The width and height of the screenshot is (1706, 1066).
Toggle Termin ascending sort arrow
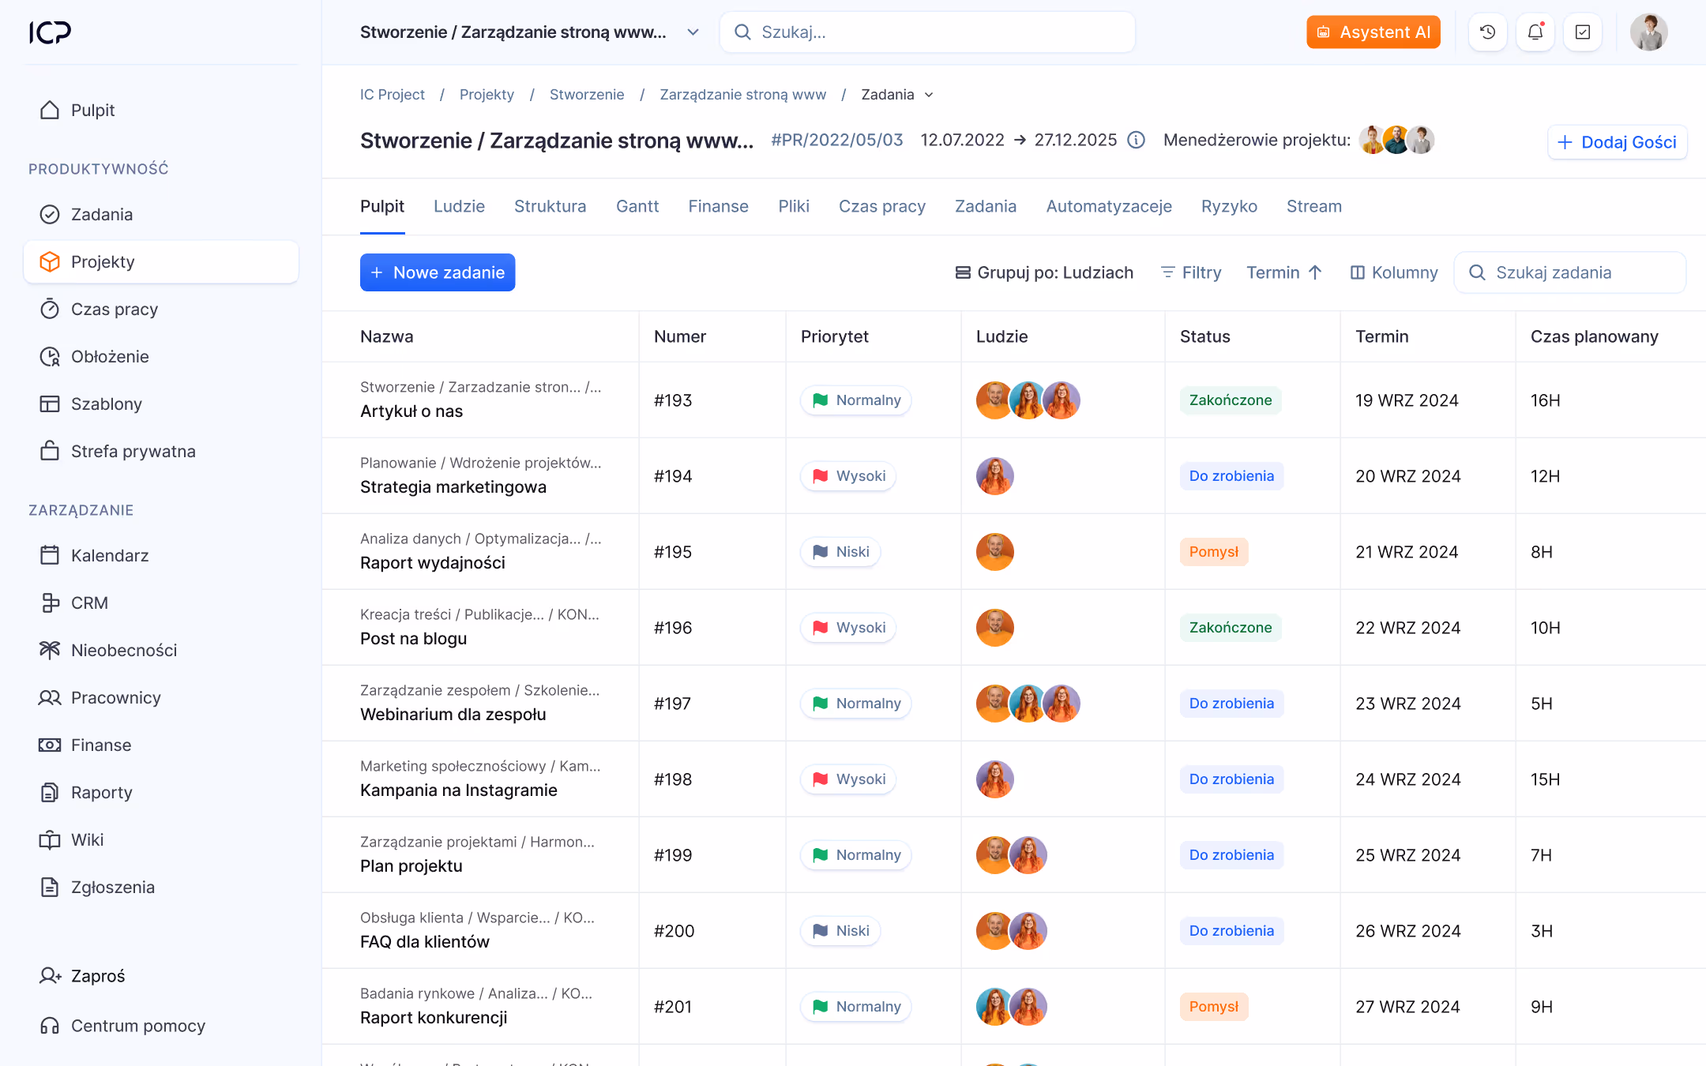coord(1315,272)
